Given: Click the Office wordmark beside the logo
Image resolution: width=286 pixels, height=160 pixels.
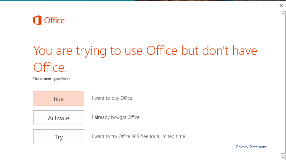Looking at the screenshot, I should (x=54, y=21).
